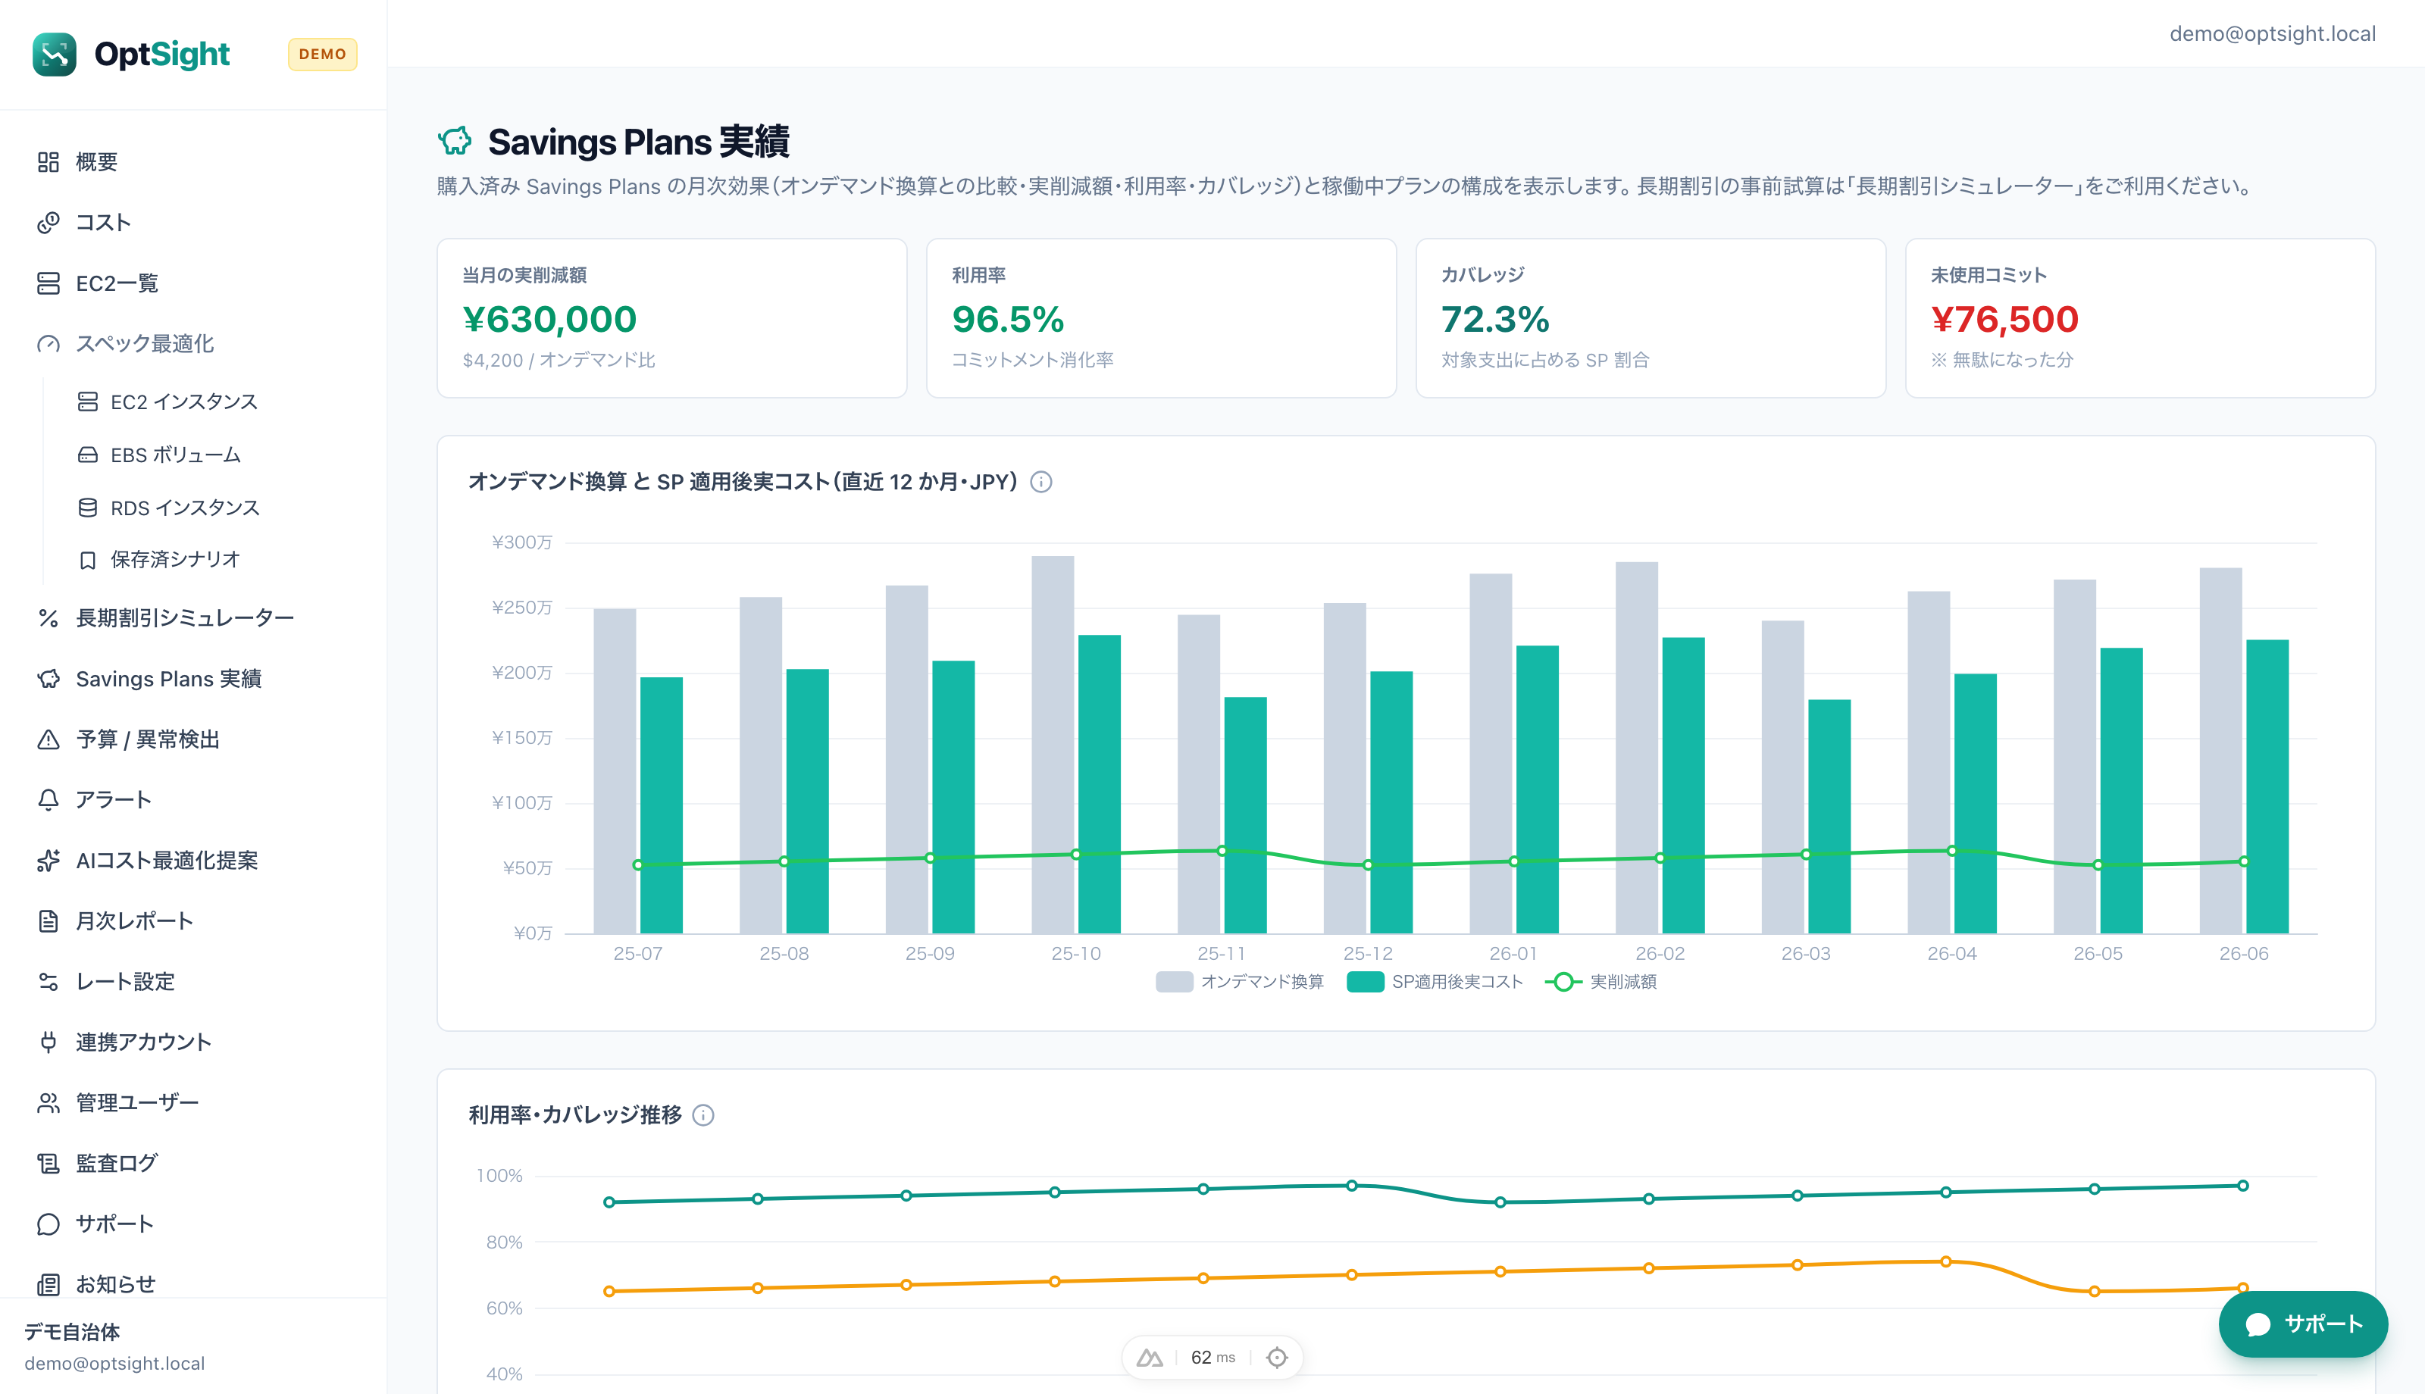The image size is (2425, 1394).
Task: Click 未使用コミット value ¥76,500
Action: (x=2004, y=319)
